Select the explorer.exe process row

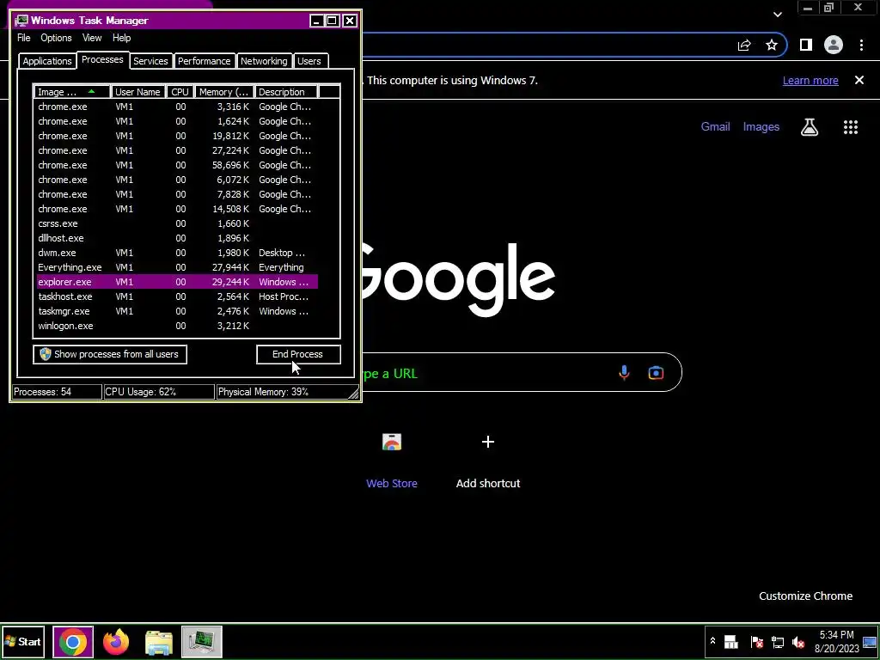(177, 282)
